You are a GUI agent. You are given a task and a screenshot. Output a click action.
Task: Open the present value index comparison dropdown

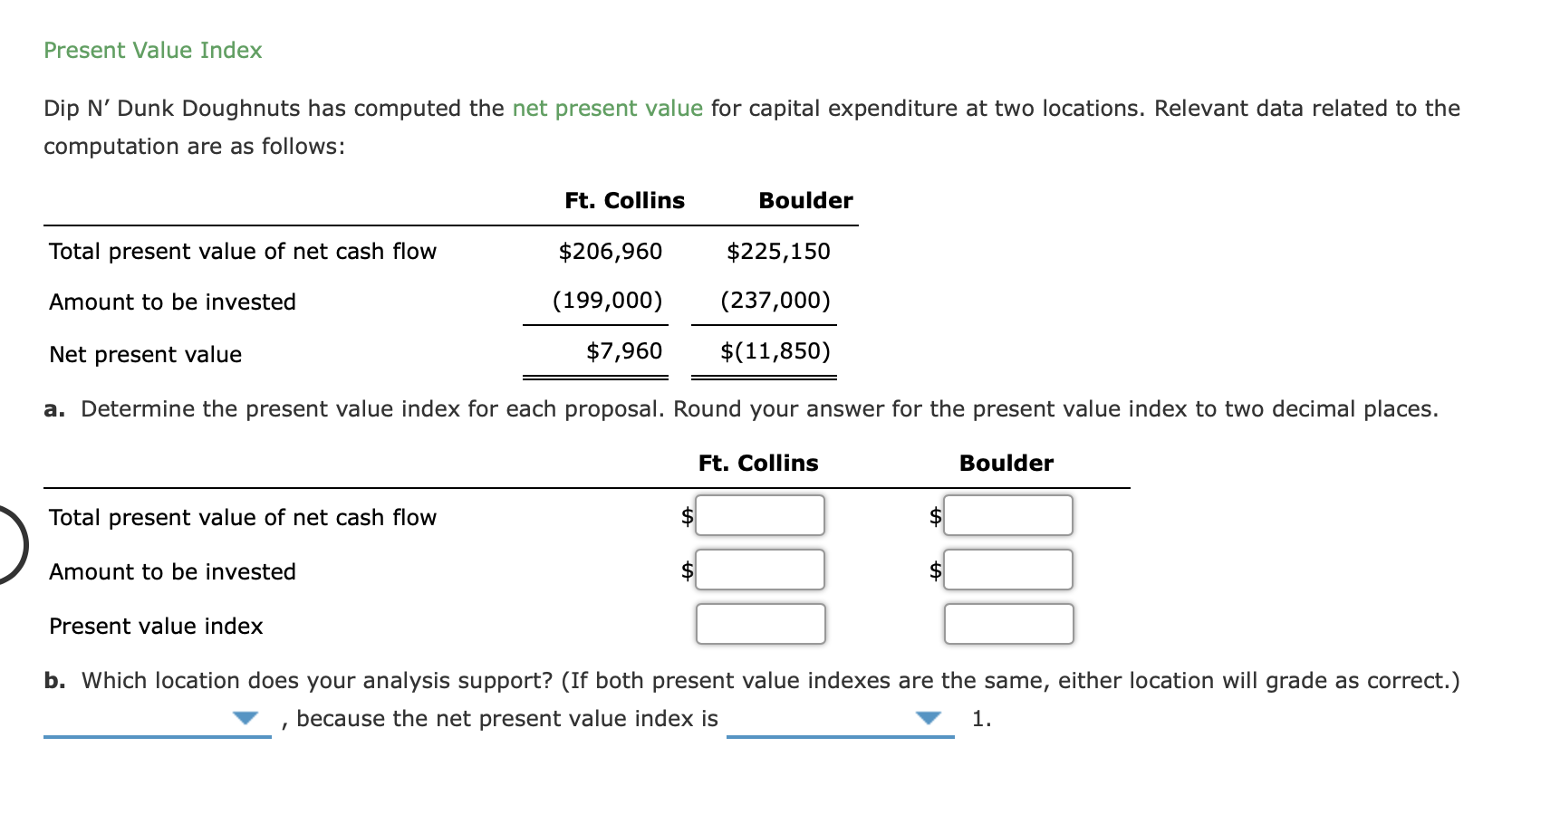pos(927,719)
